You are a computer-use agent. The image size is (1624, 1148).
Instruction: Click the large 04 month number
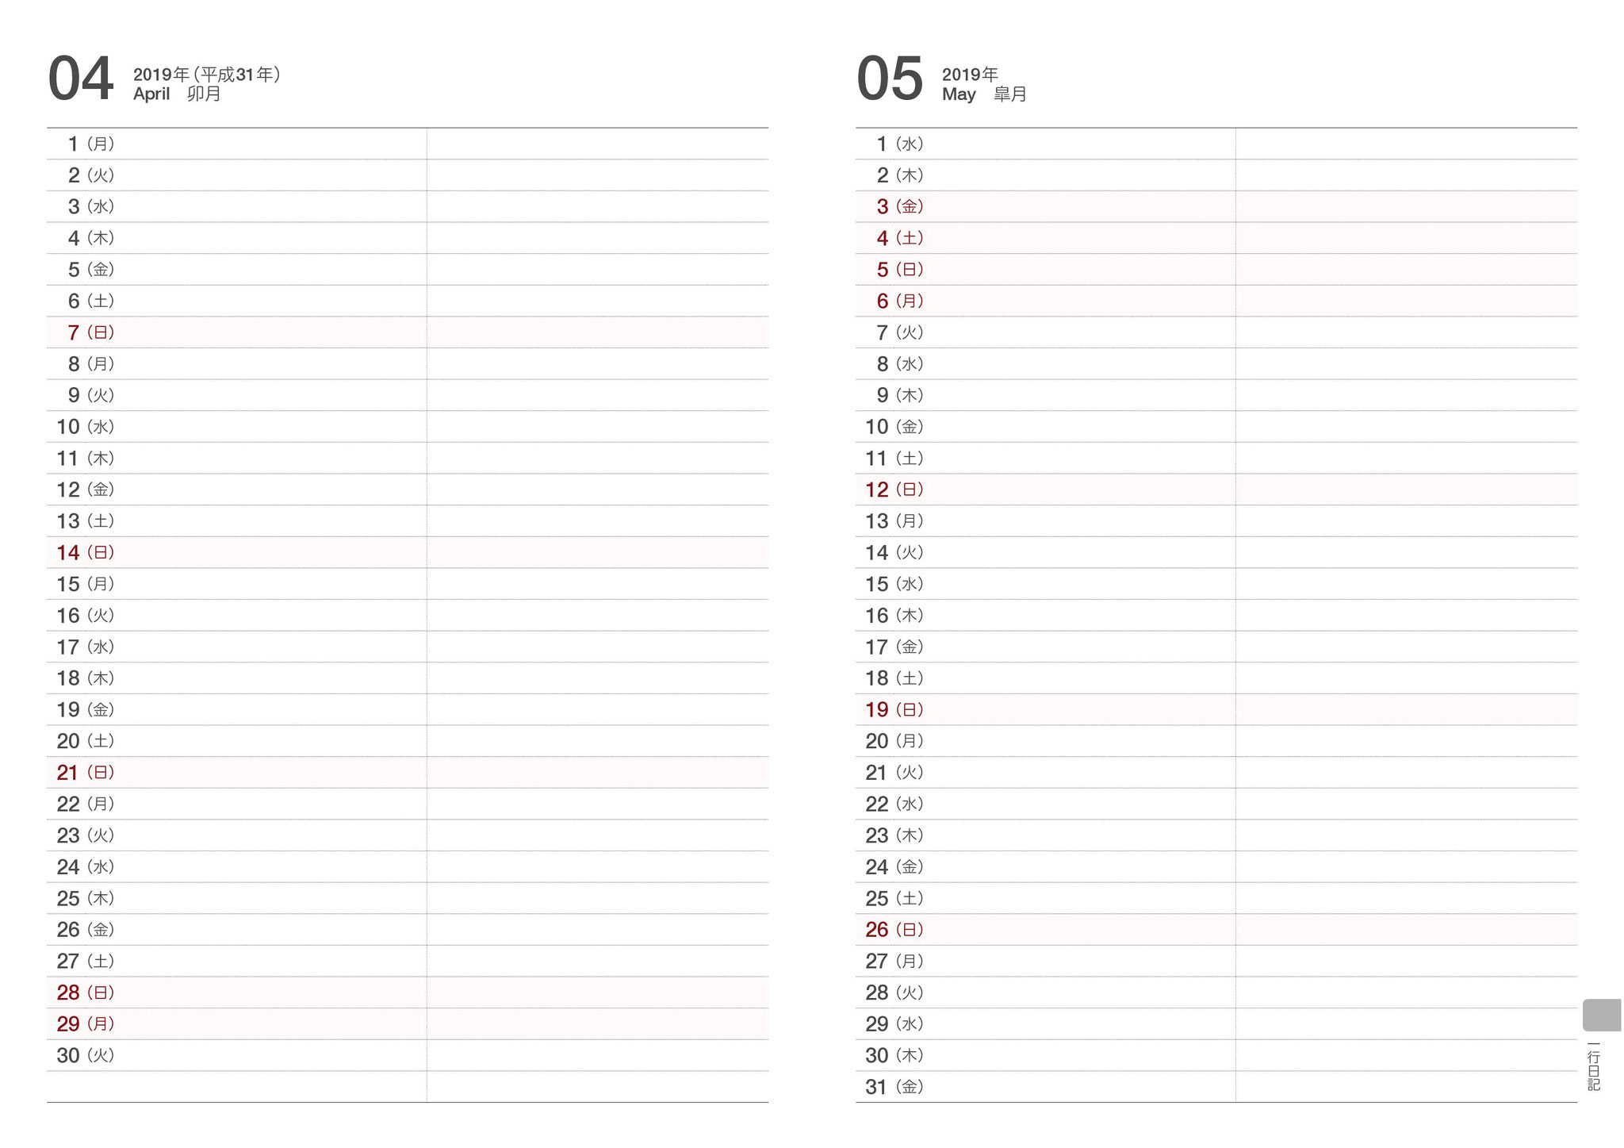[x=81, y=79]
